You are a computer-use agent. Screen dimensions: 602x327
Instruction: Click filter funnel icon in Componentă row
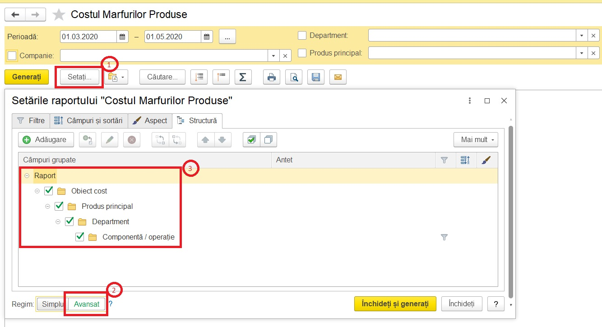pyautogui.click(x=444, y=237)
